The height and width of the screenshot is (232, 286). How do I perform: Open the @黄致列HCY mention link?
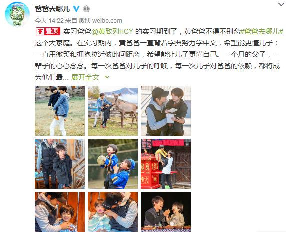point(112,31)
